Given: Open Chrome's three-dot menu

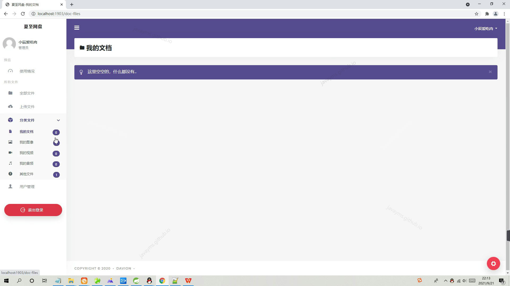Looking at the screenshot, I should point(504,14).
